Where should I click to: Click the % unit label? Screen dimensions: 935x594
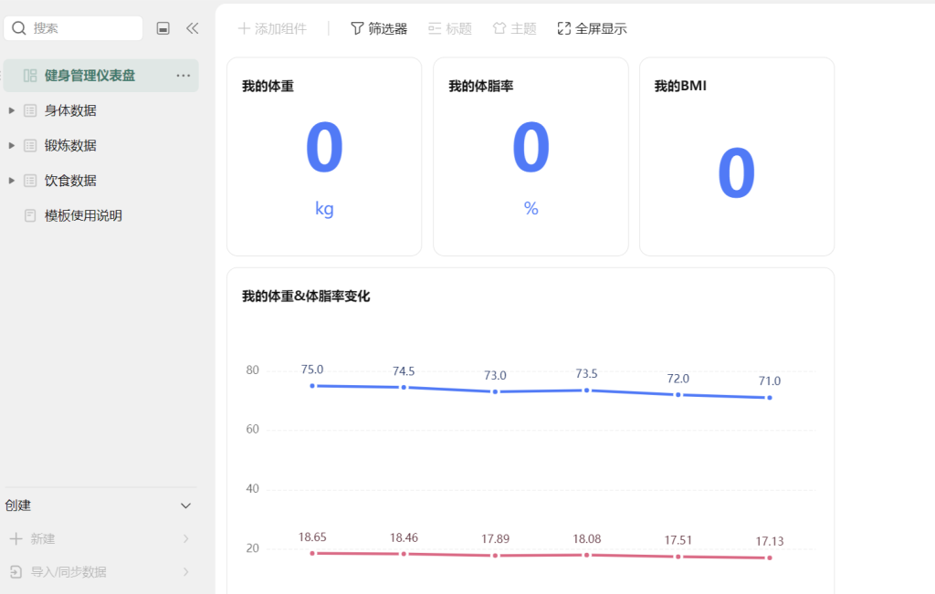531,209
